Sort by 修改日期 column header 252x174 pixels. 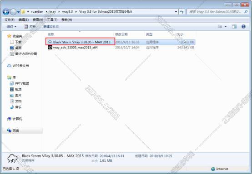pyautogui.click(x=121, y=34)
